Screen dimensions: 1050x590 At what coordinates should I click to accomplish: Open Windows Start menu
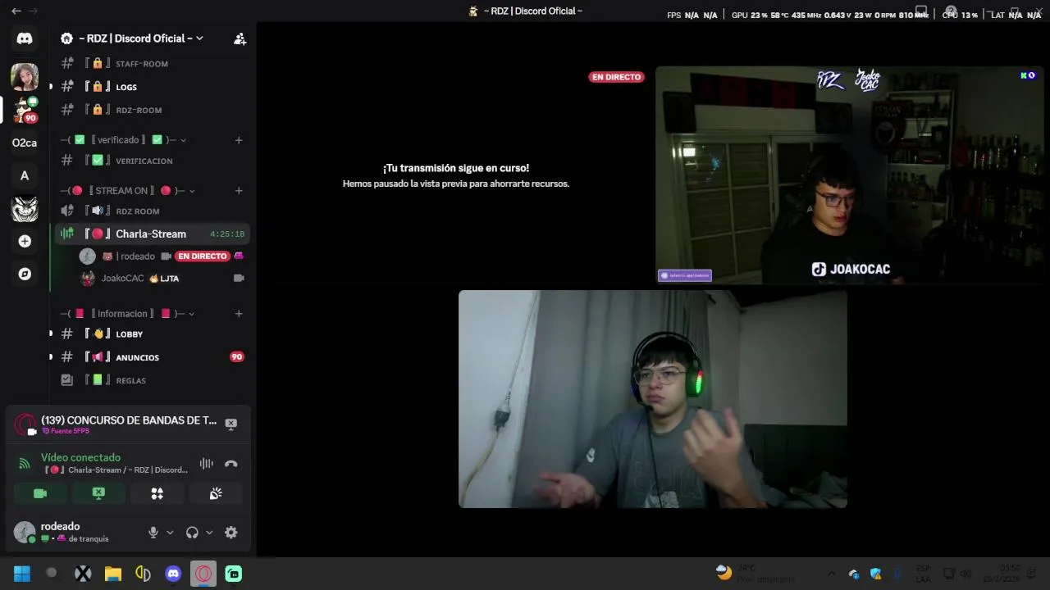(22, 574)
